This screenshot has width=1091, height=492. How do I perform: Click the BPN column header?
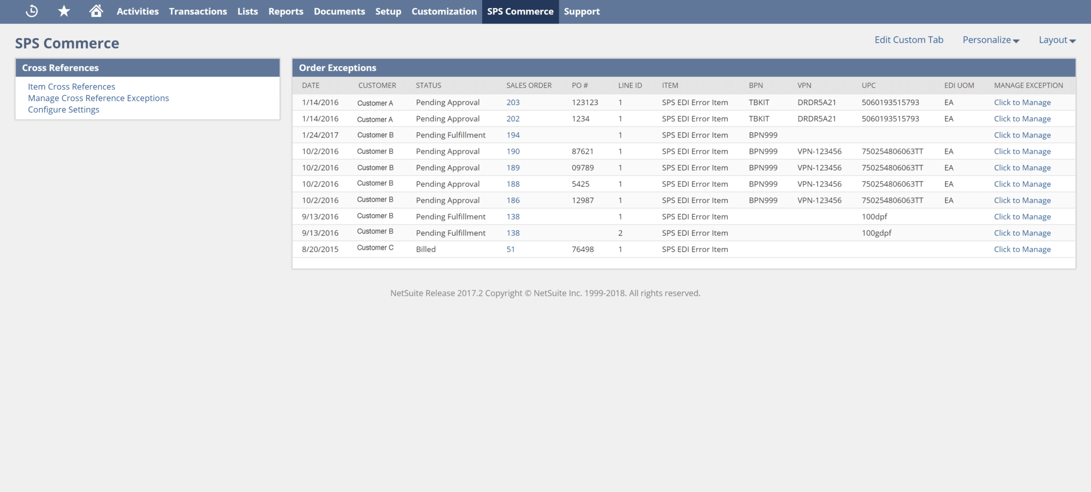[756, 85]
